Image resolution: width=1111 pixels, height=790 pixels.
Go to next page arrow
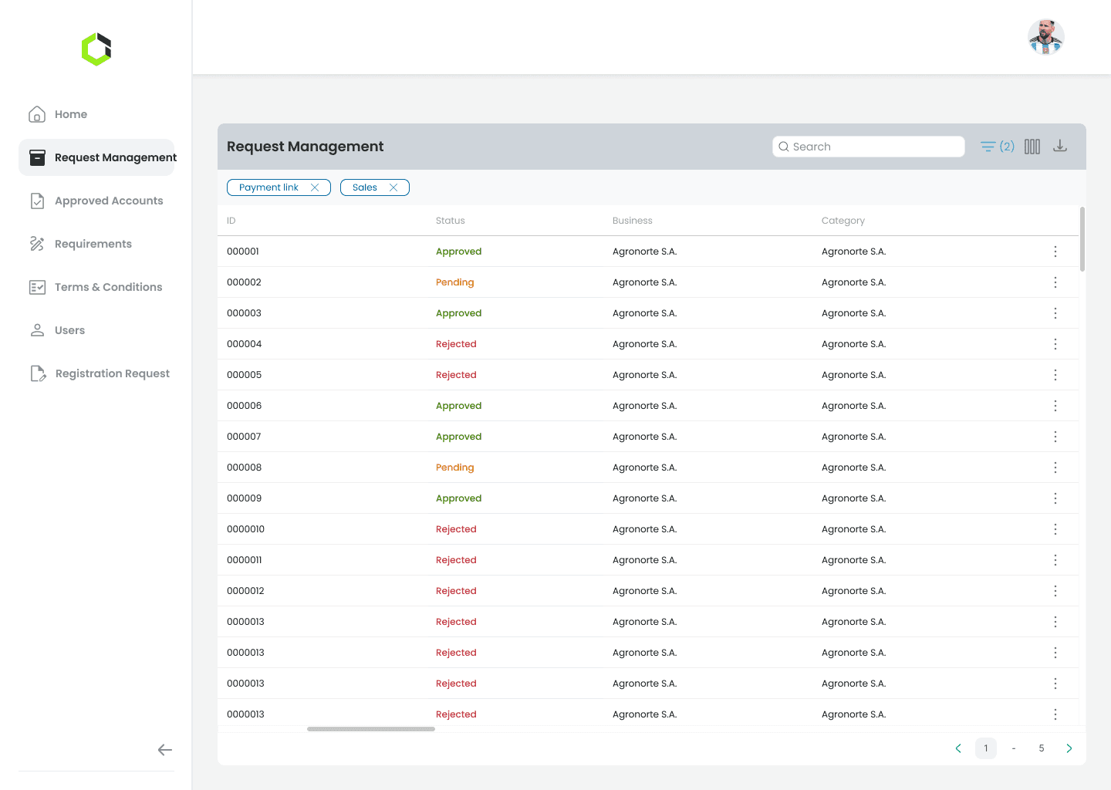pos(1069,748)
